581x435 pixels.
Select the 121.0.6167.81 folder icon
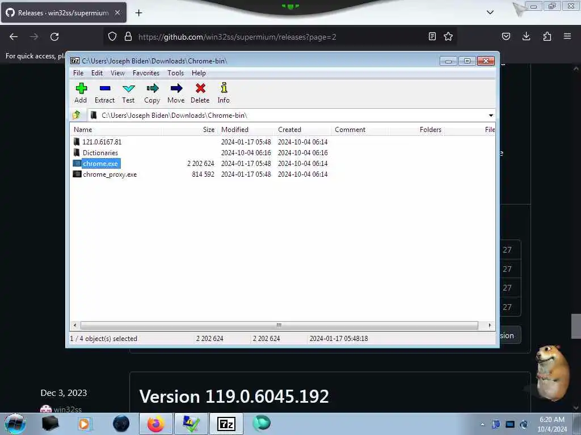pos(77,142)
